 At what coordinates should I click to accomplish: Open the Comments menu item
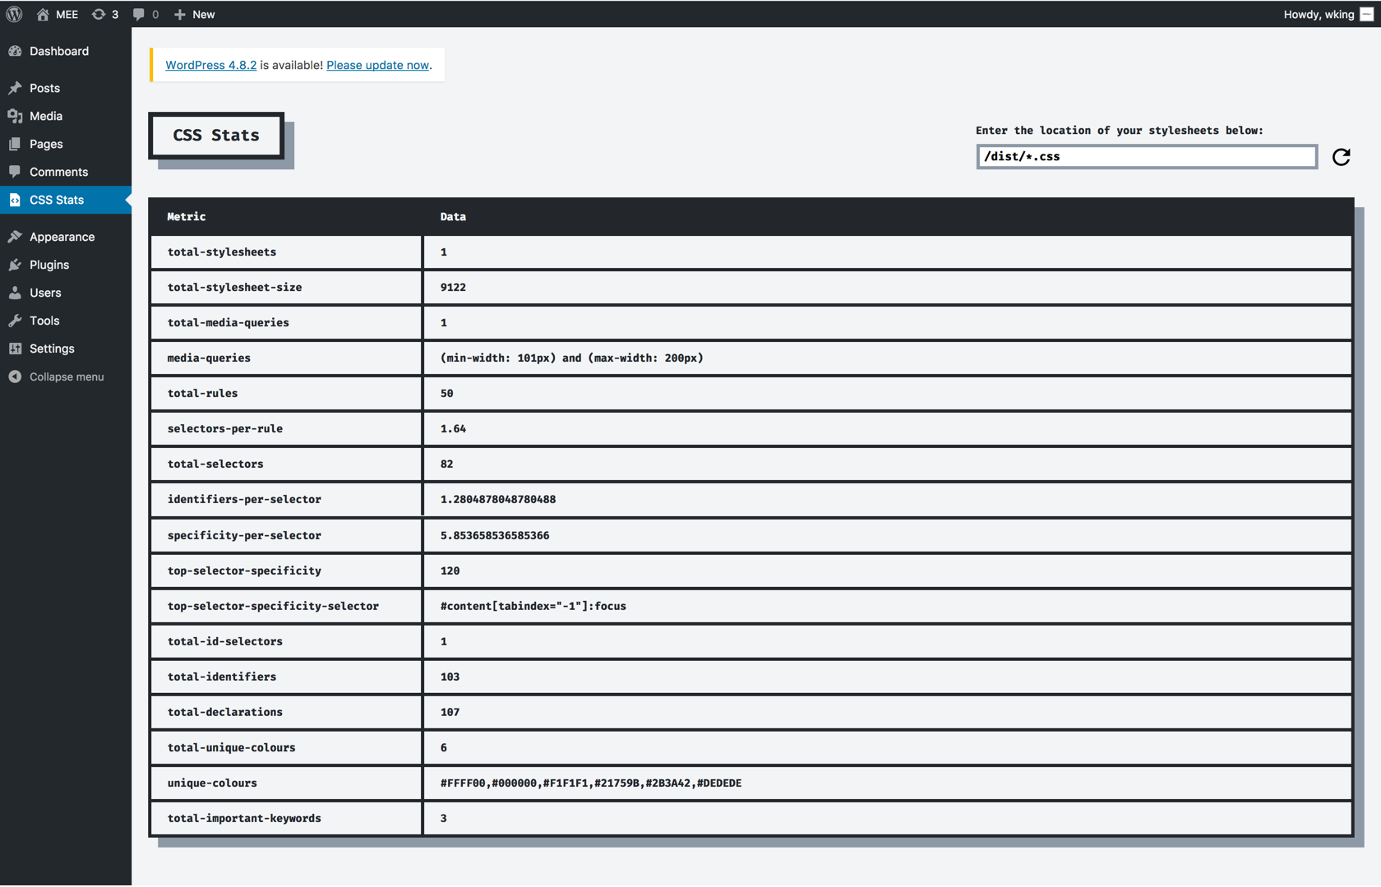tap(66, 172)
